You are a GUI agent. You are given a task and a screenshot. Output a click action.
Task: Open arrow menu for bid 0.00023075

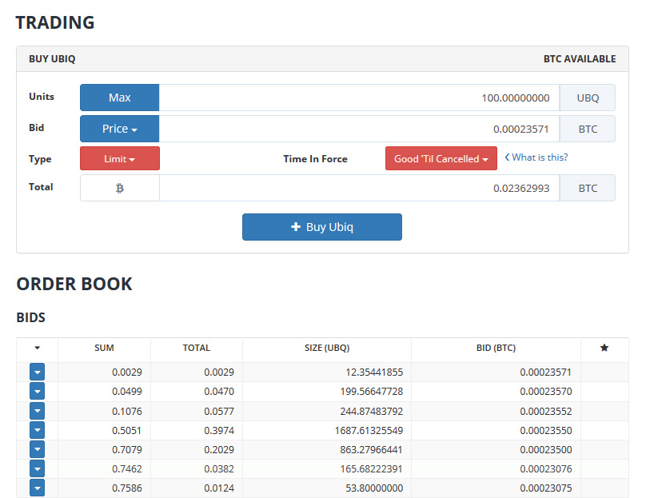click(x=37, y=488)
